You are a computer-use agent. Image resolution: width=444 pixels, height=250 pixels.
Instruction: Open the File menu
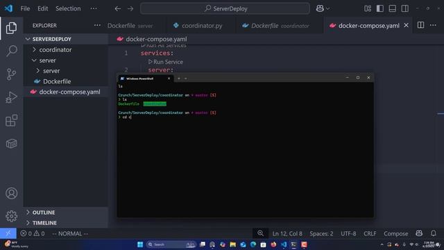25,8
